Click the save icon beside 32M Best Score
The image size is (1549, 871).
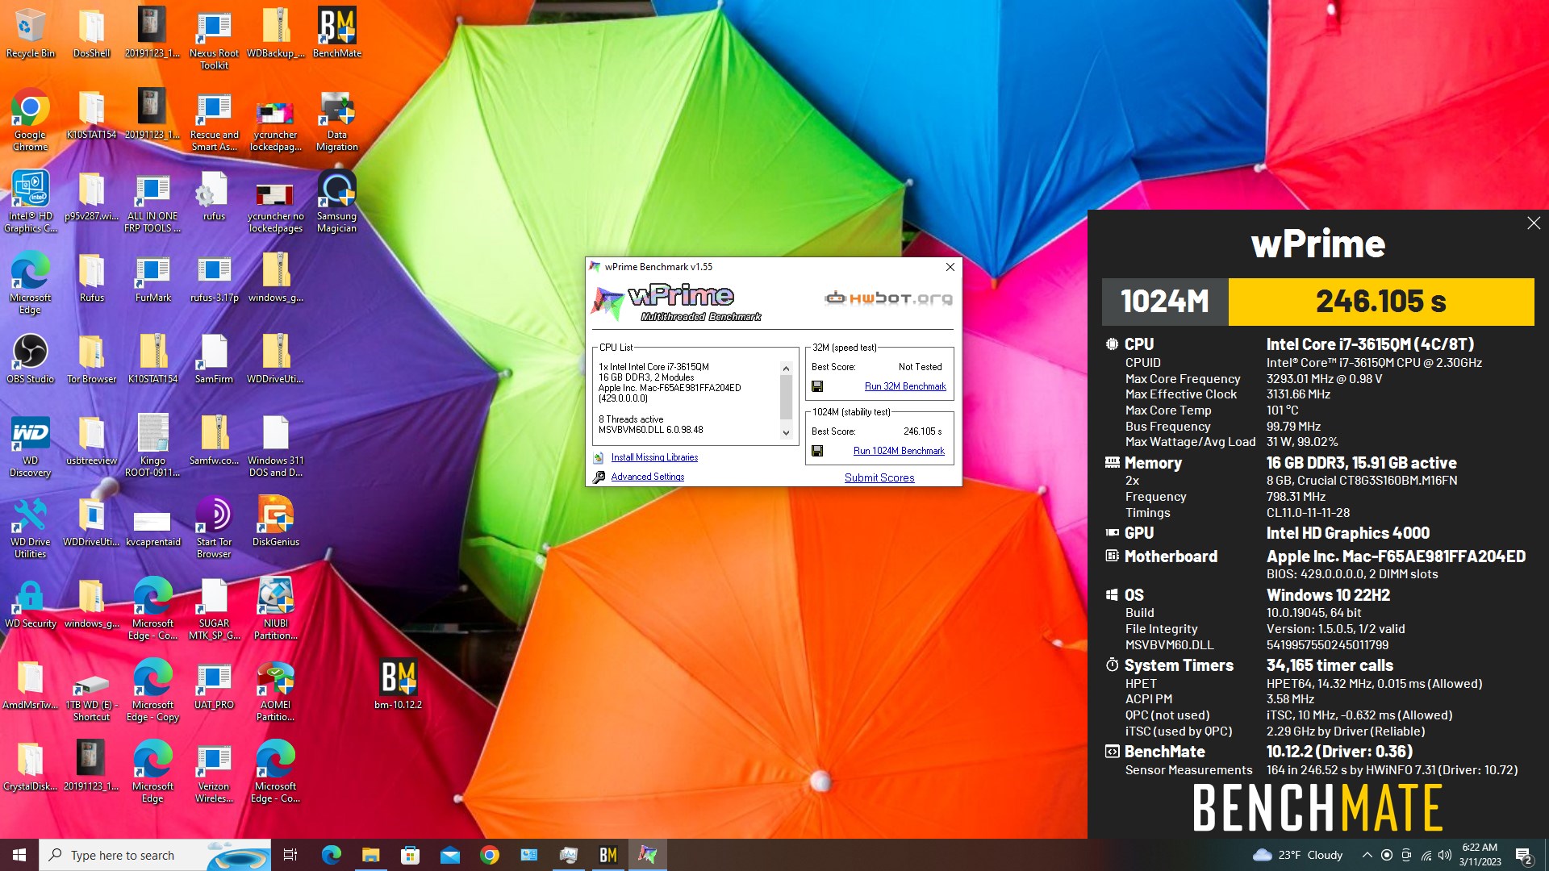[x=817, y=386]
